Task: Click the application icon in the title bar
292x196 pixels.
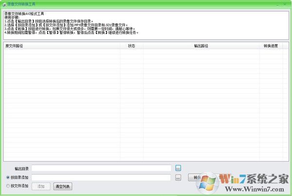Action: (x=4, y=4)
